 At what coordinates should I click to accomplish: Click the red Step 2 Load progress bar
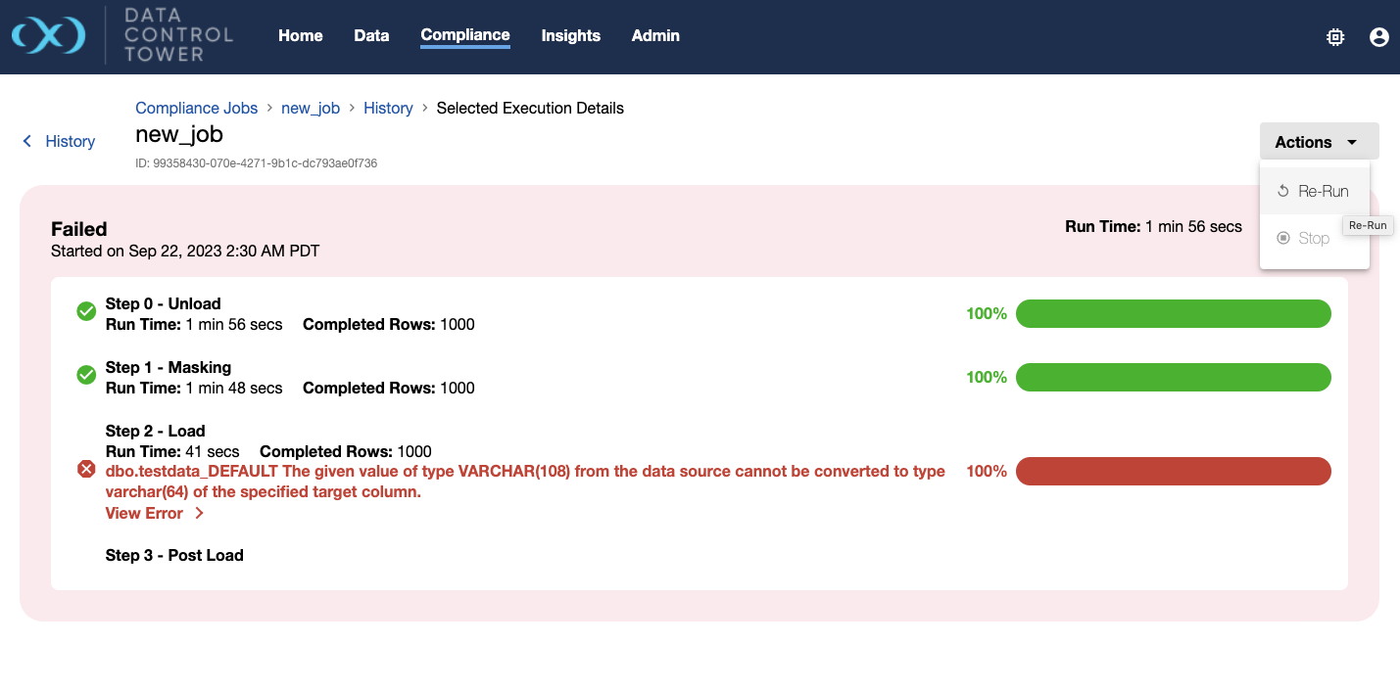tap(1173, 471)
